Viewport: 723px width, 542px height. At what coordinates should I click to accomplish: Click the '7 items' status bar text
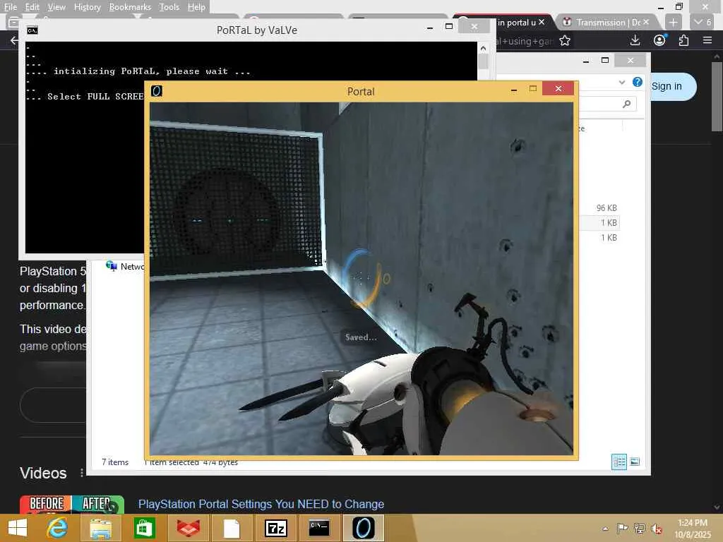pyautogui.click(x=115, y=462)
